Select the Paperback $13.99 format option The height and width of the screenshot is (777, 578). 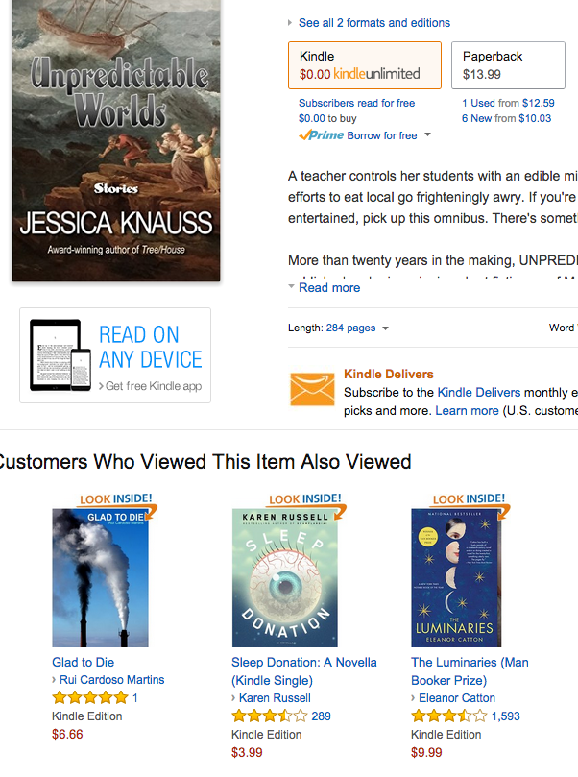pos(508,65)
